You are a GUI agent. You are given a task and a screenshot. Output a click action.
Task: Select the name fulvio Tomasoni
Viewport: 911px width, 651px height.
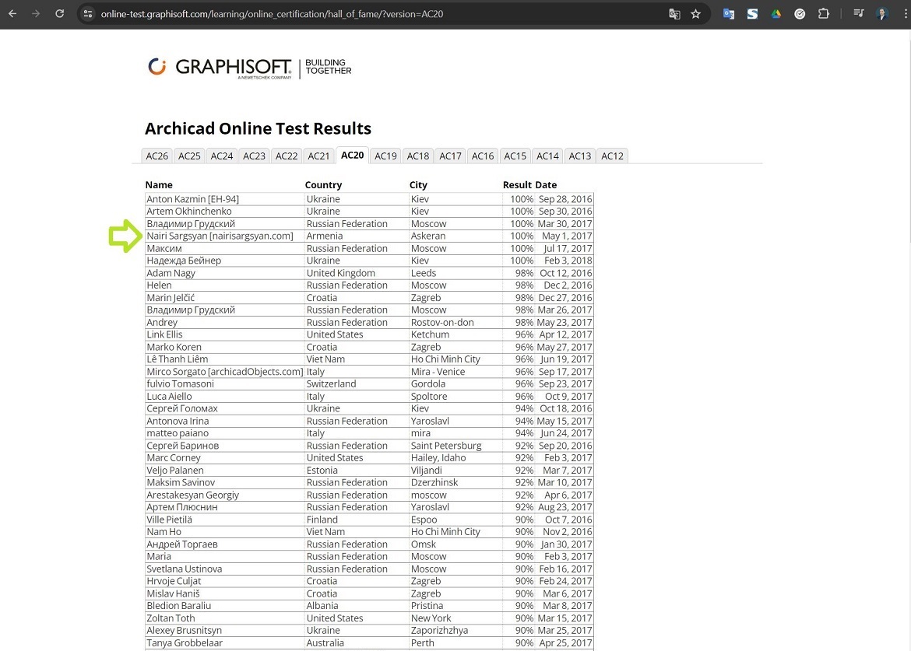(180, 384)
